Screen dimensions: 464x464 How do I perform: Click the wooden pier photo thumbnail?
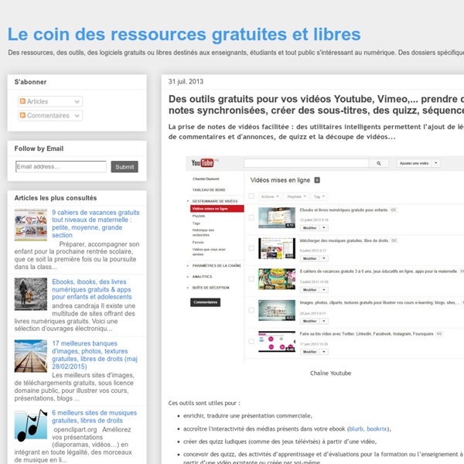tap(31, 356)
